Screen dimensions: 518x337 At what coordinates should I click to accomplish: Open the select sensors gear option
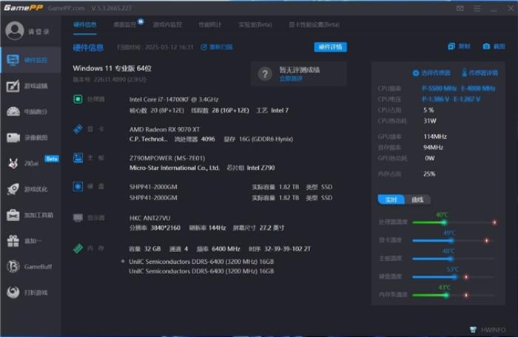[431, 73]
